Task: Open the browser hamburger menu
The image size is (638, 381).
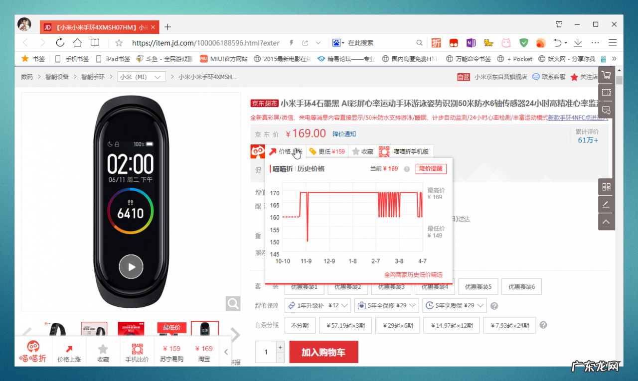Action: tap(613, 42)
